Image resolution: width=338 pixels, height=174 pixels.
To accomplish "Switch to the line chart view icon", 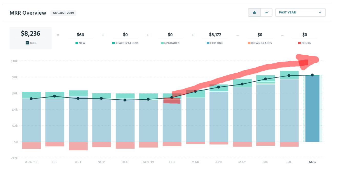I will point(267,12).
